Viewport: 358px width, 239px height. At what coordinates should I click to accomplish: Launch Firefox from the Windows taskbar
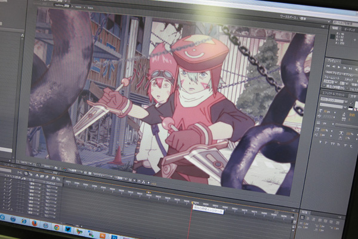point(35,223)
